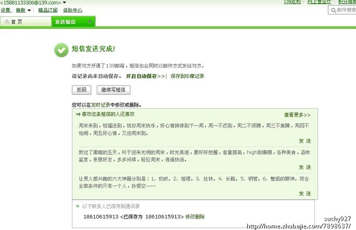
Task: Click the 返回 button
Action: pos(82,90)
